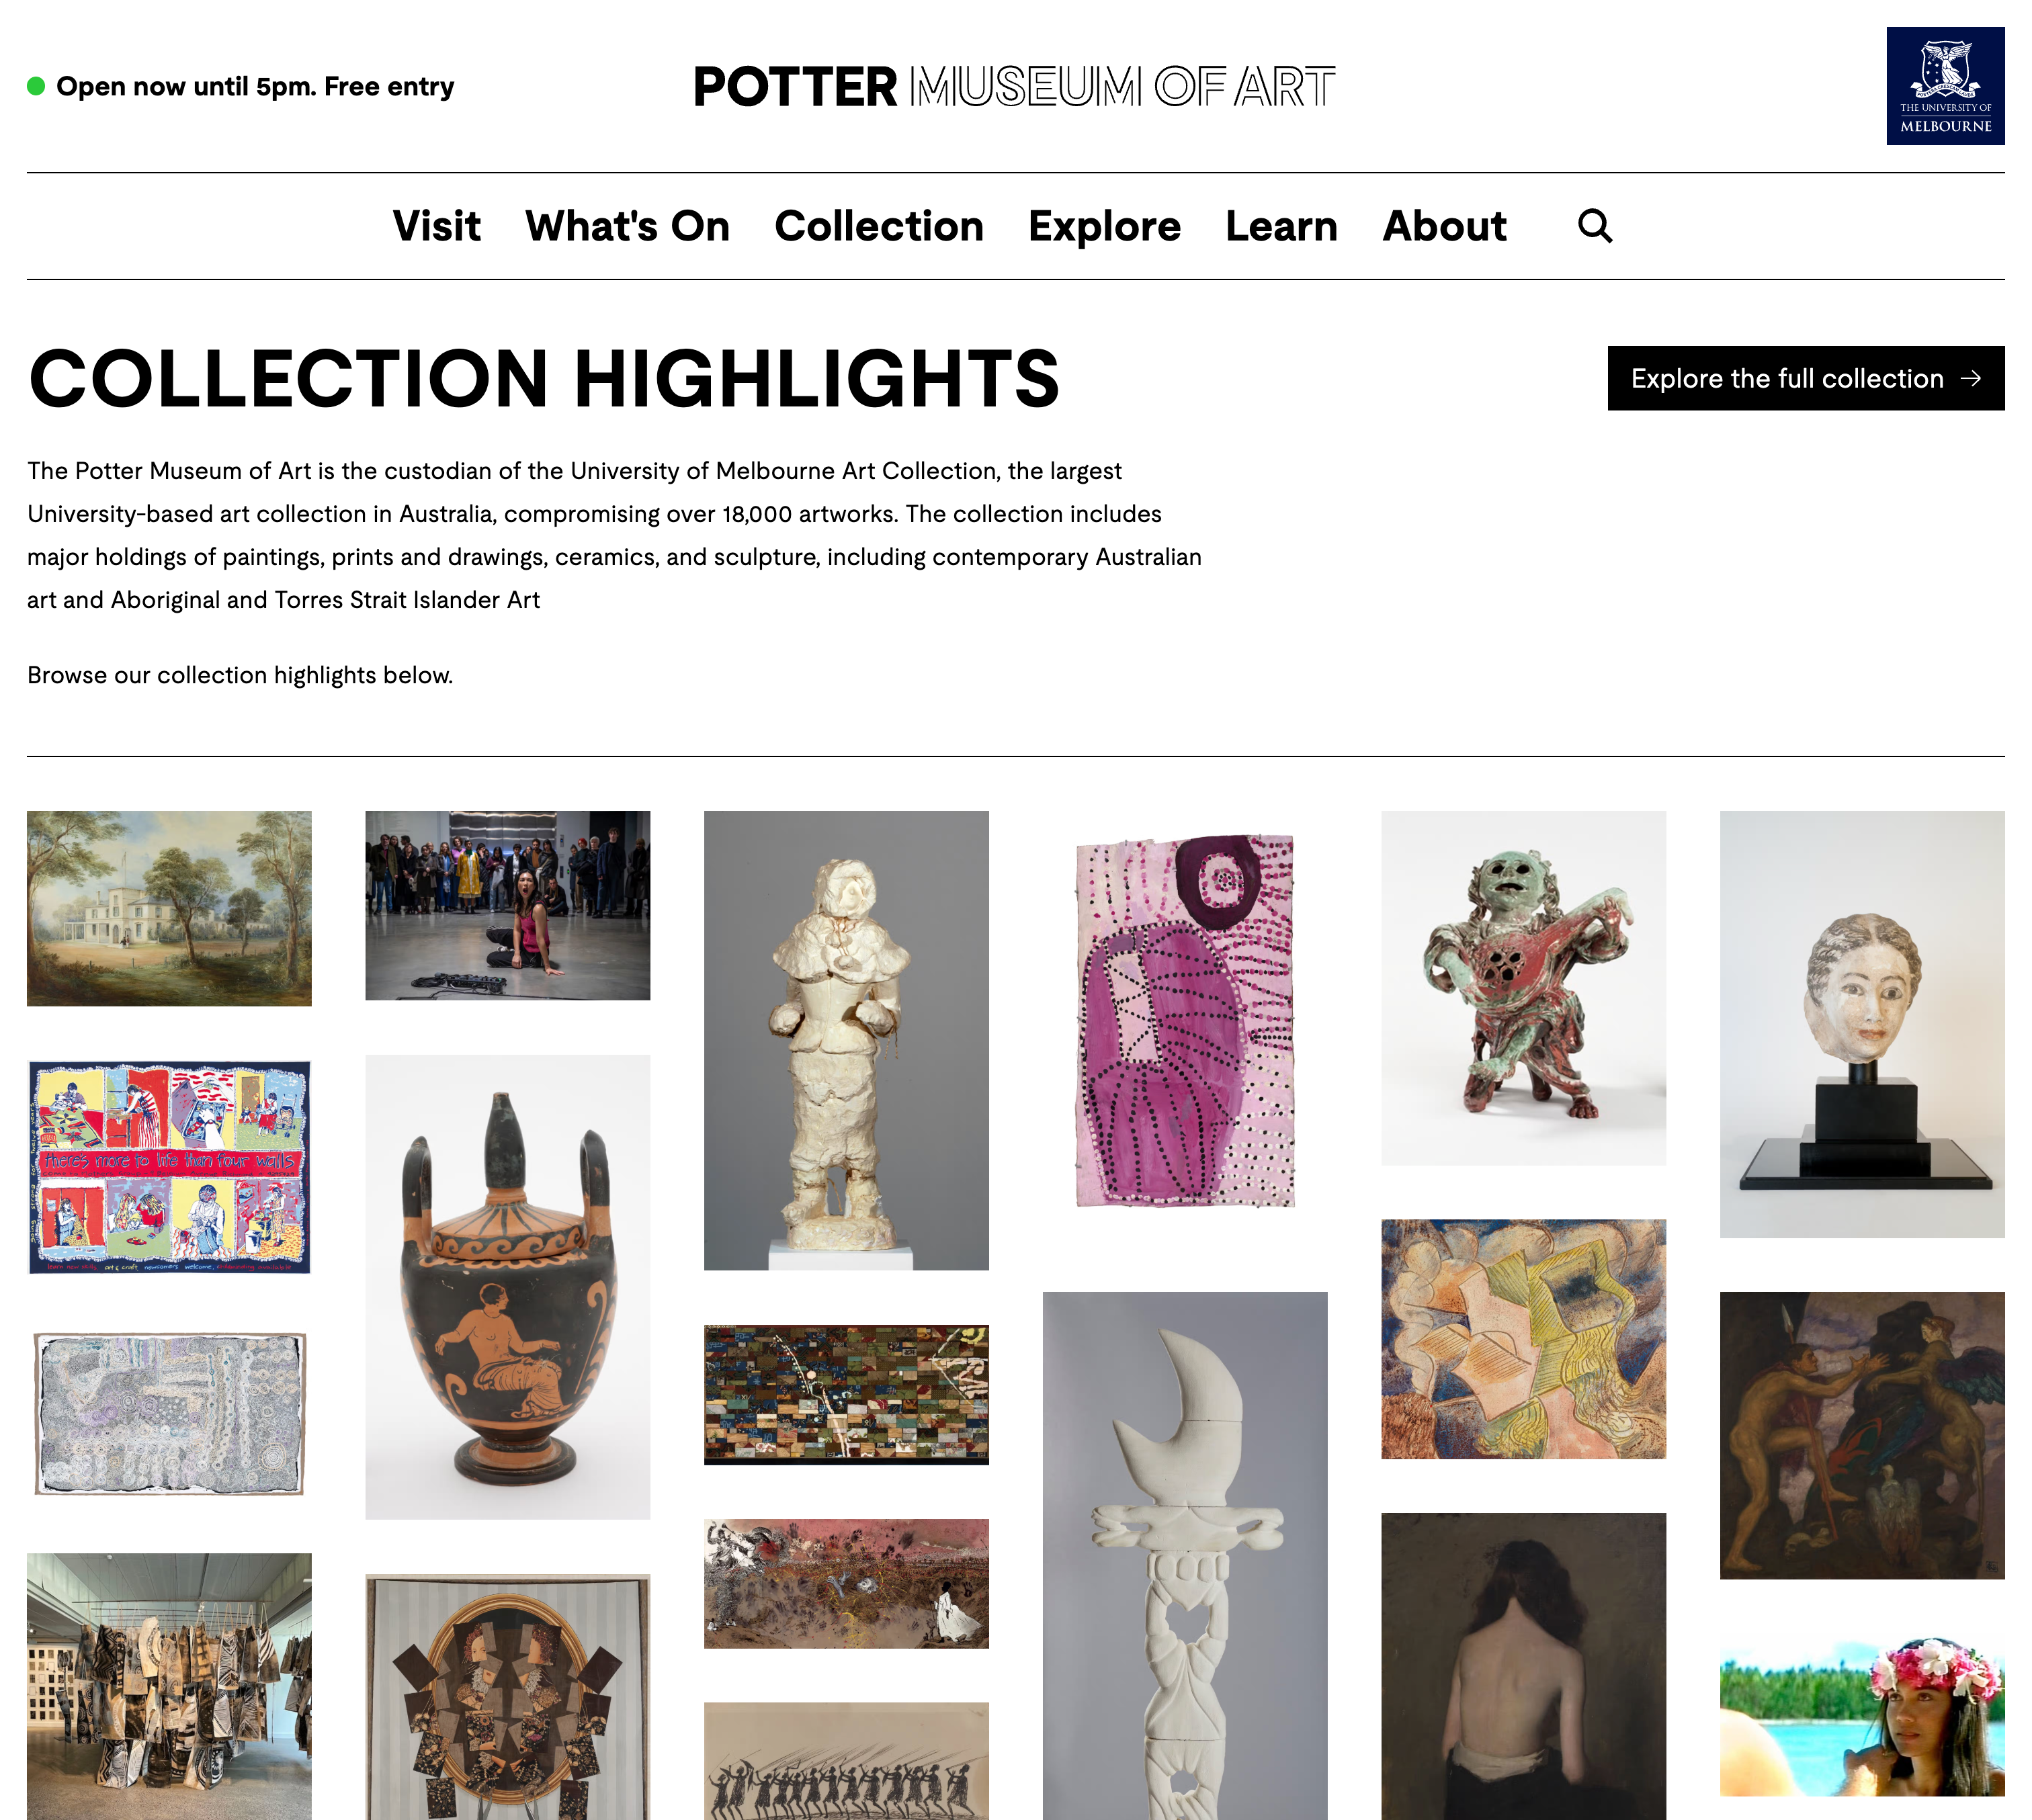Go to the Explore section

(x=1104, y=226)
